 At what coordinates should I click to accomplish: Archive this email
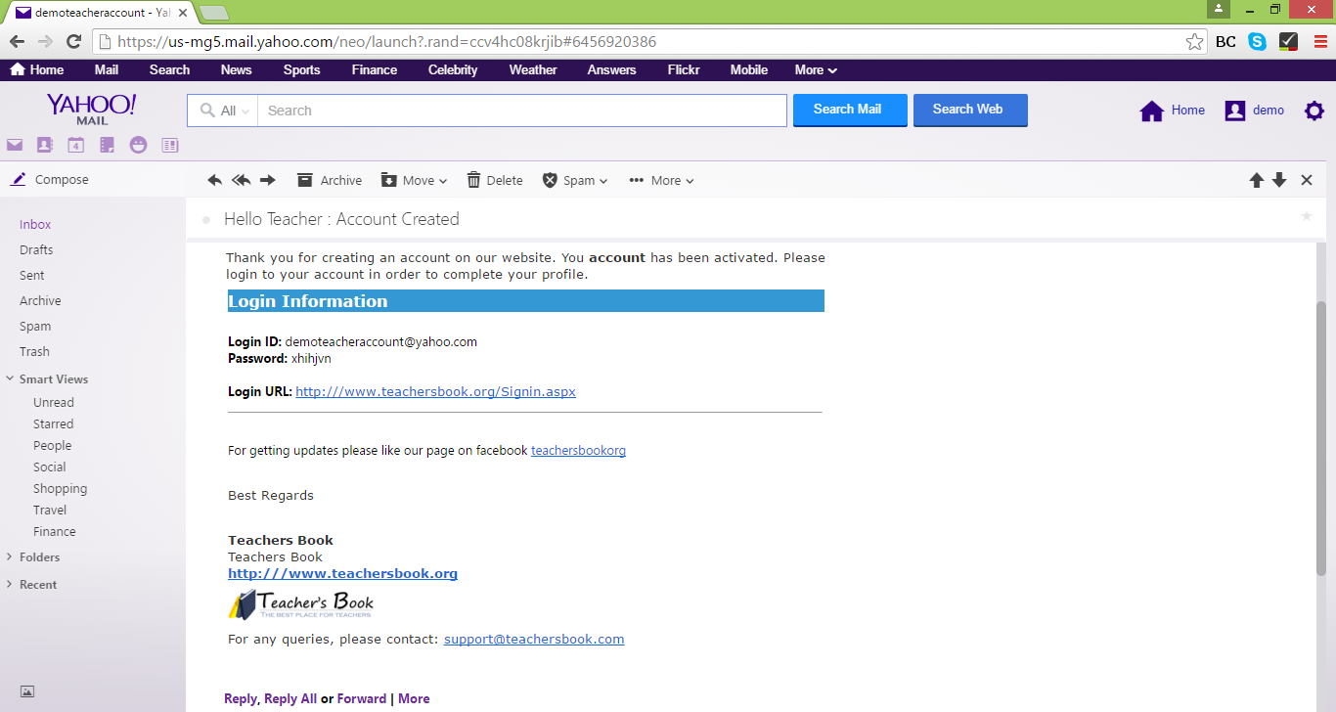click(330, 180)
